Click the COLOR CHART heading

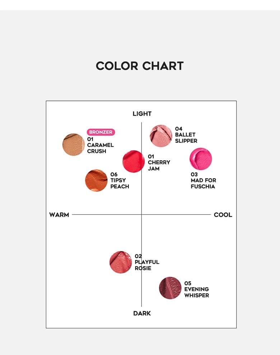[140, 66]
